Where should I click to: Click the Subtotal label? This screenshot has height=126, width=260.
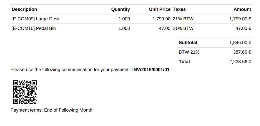(x=188, y=43)
